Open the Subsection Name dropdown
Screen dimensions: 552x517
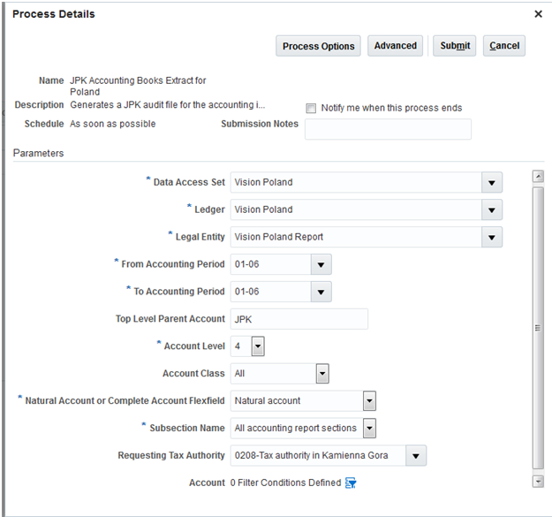coord(369,429)
